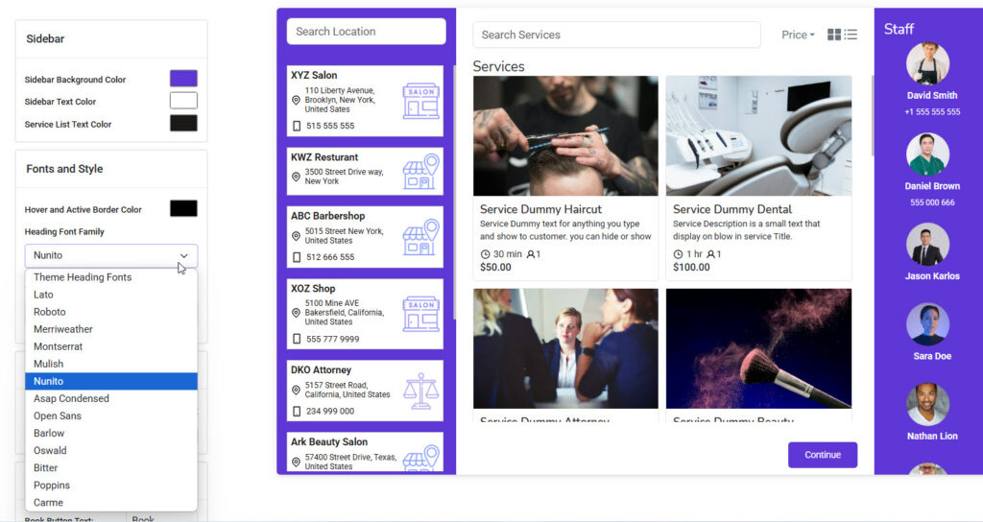Click the Dental duration clock icon
Screen dimensions: 983x522
(x=678, y=254)
